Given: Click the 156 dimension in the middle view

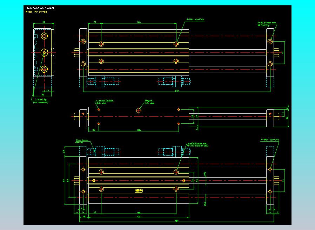Looking at the screenshot, I should pos(138,130).
